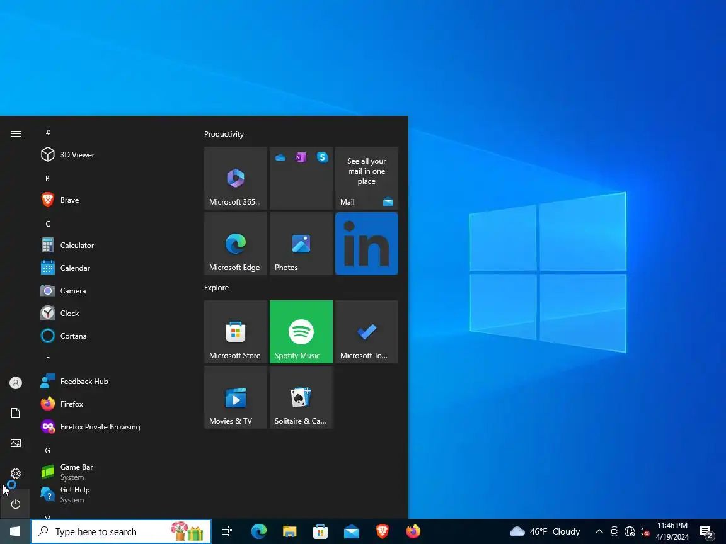Screen dimensions: 726x544
Task: Open Microsoft Store from the taskbar
Action: coord(320,531)
